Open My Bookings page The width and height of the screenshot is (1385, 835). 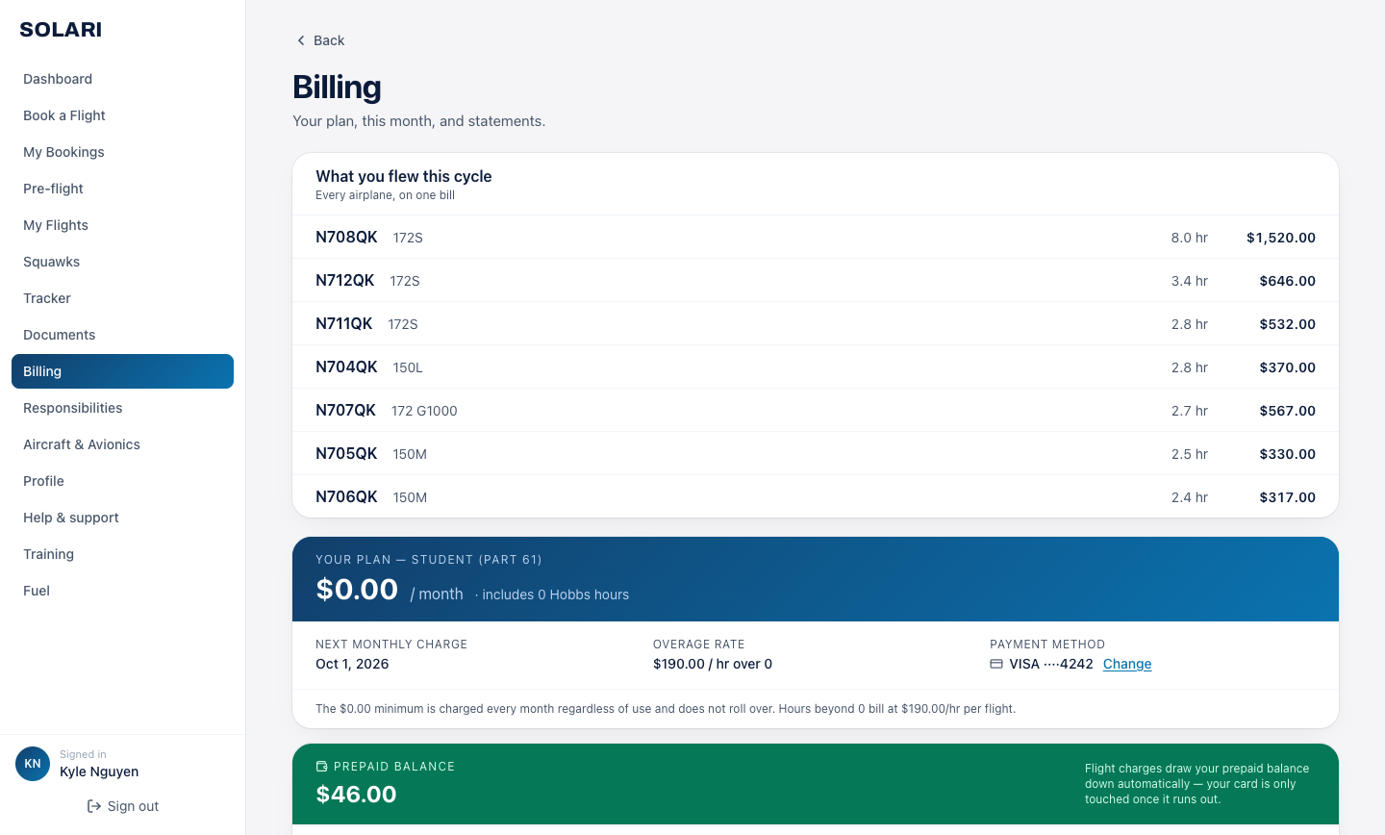(x=122, y=152)
